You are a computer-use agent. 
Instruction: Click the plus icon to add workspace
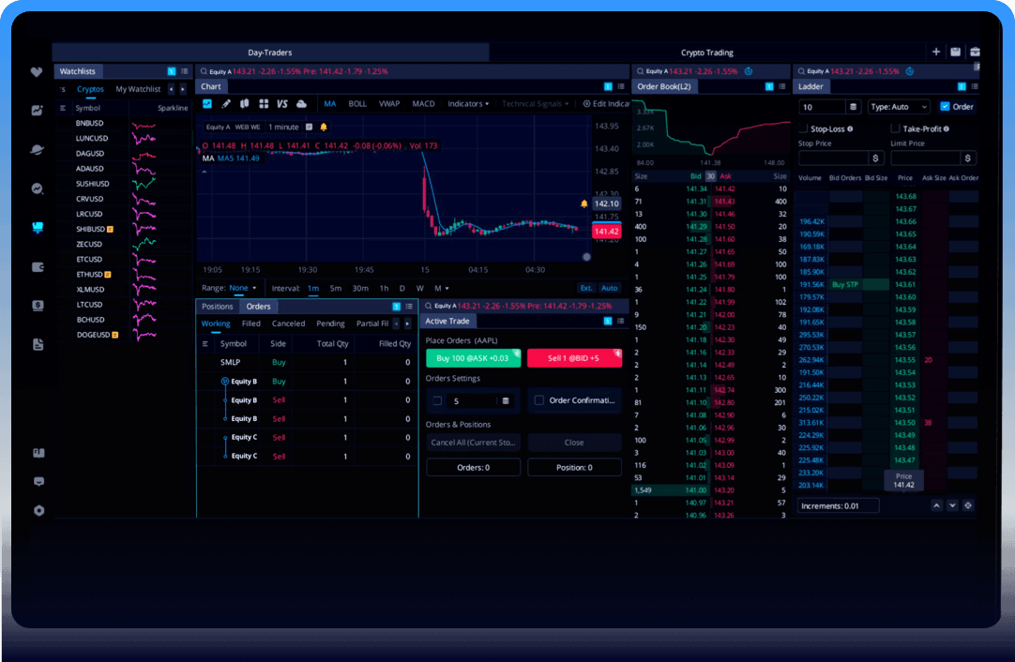click(935, 53)
